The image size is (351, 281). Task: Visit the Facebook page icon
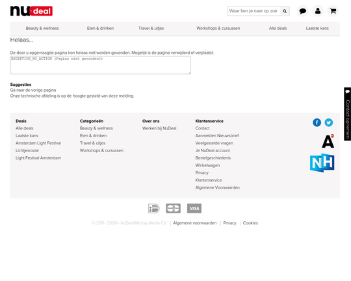coord(317,122)
